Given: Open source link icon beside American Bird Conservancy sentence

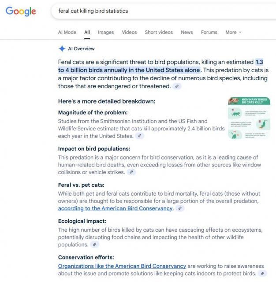Looking at the screenshot, I should click(180, 208).
